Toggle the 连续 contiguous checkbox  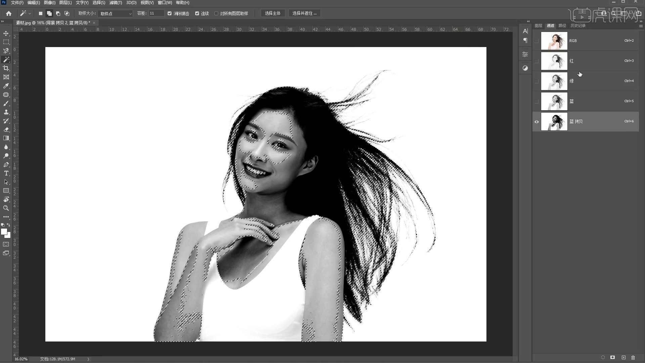(x=197, y=13)
